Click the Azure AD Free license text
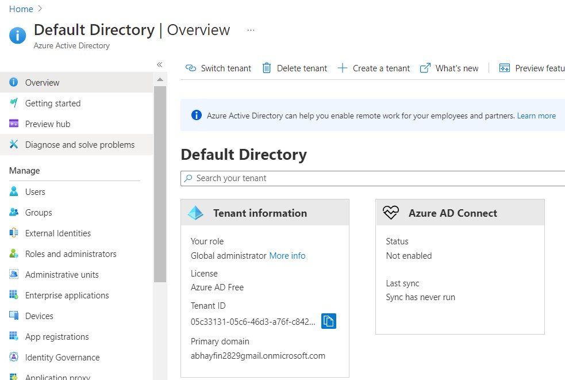The image size is (565, 380). 217,287
